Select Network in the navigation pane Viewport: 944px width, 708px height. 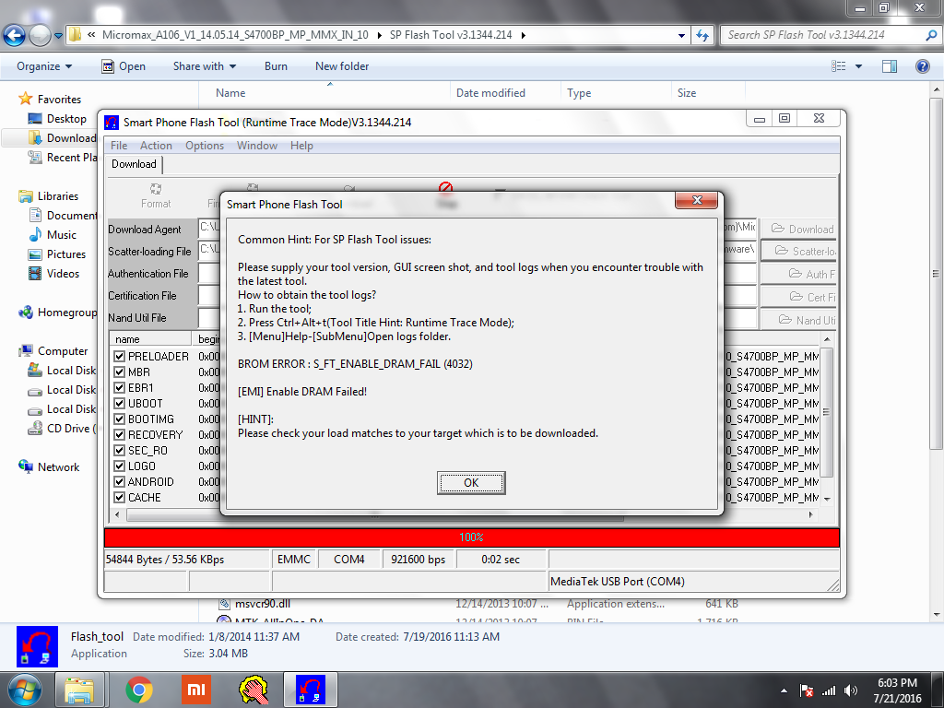49,467
